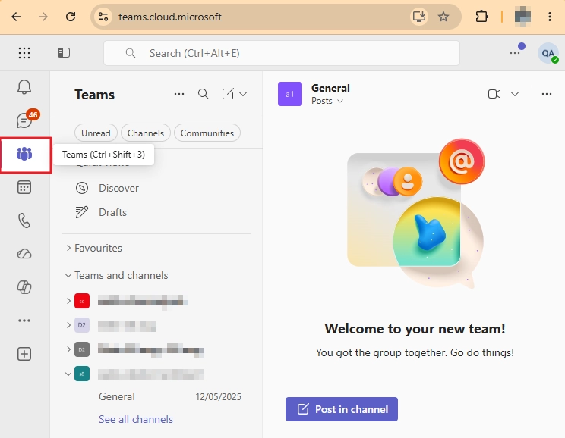Expand the new item dropdown arrow

tap(243, 94)
